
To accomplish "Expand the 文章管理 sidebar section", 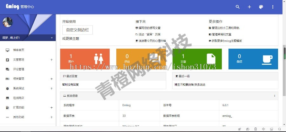I will pos(51,60).
